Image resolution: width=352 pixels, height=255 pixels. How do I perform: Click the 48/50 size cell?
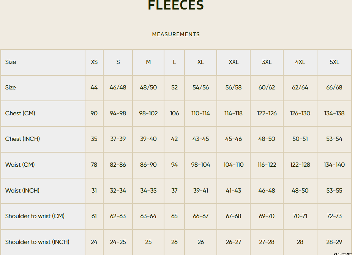[148, 88]
